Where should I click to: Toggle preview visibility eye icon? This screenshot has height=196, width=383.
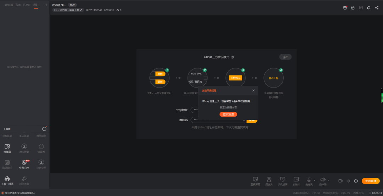click(348, 181)
